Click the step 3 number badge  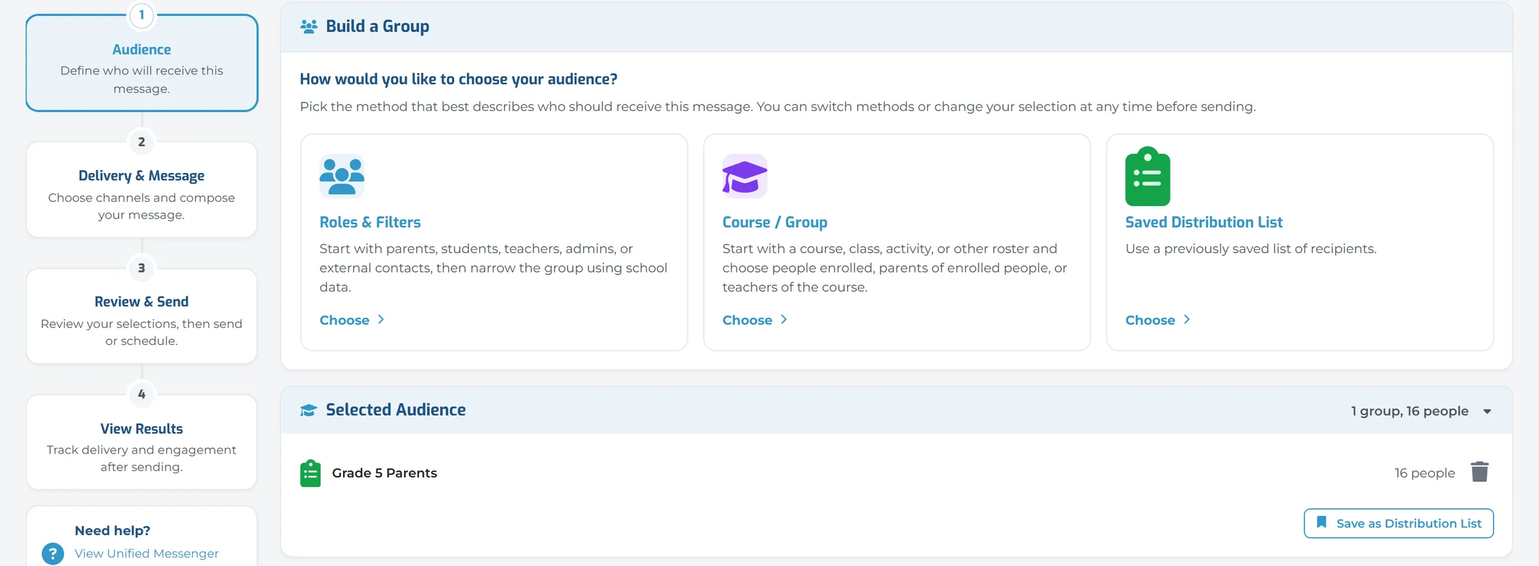pyautogui.click(x=142, y=268)
